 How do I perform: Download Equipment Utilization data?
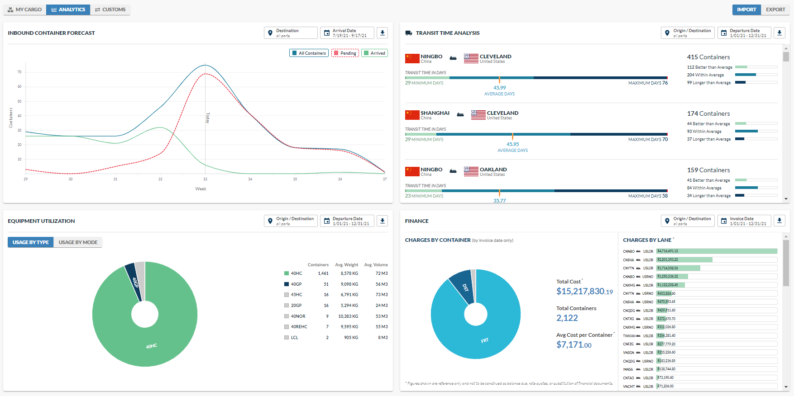coord(383,221)
